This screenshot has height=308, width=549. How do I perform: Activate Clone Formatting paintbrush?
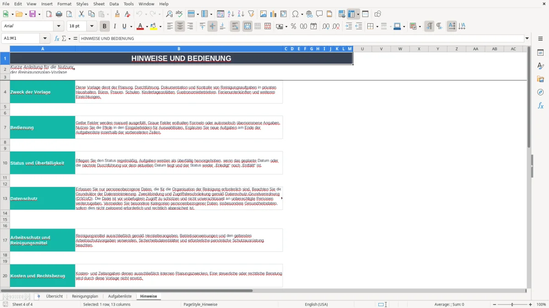pyautogui.click(x=117, y=14)
